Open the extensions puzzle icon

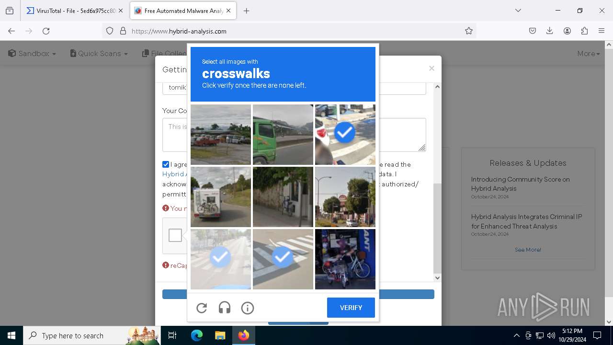pyautogui.click(x=584, y=31)
